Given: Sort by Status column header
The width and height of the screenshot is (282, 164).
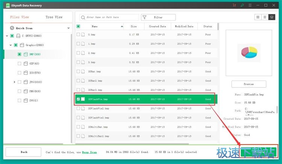Looking at the screenshot, I should pyautogui.click(x=208, y=26).
